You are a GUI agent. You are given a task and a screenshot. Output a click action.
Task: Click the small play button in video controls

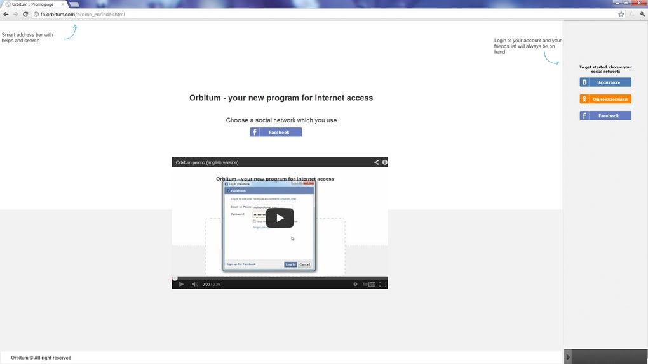point(181,284)
